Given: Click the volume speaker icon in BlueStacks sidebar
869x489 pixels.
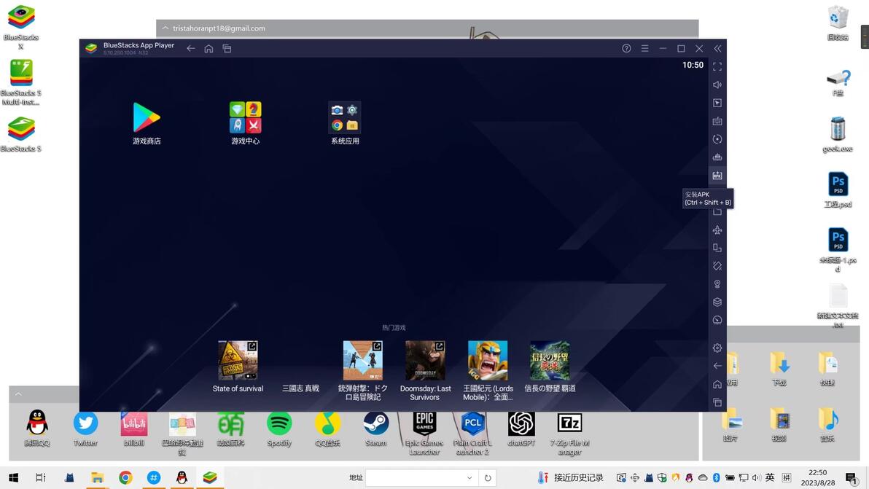Looking at the screenshot, I should pos(717,85).
